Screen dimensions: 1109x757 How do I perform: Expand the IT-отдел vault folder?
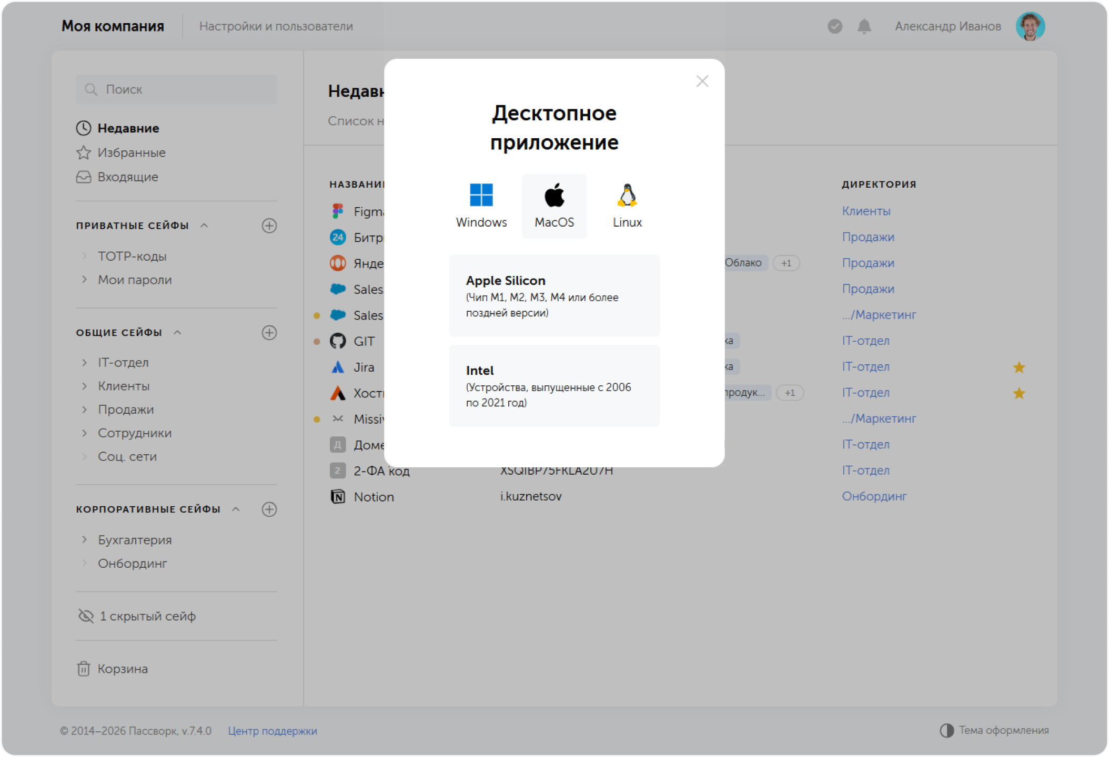click(x=84, y=363)
